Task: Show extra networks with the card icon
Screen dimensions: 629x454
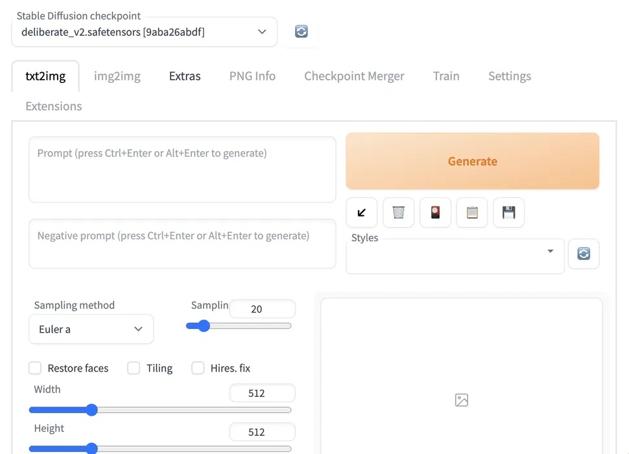Action: coord(435,212)
